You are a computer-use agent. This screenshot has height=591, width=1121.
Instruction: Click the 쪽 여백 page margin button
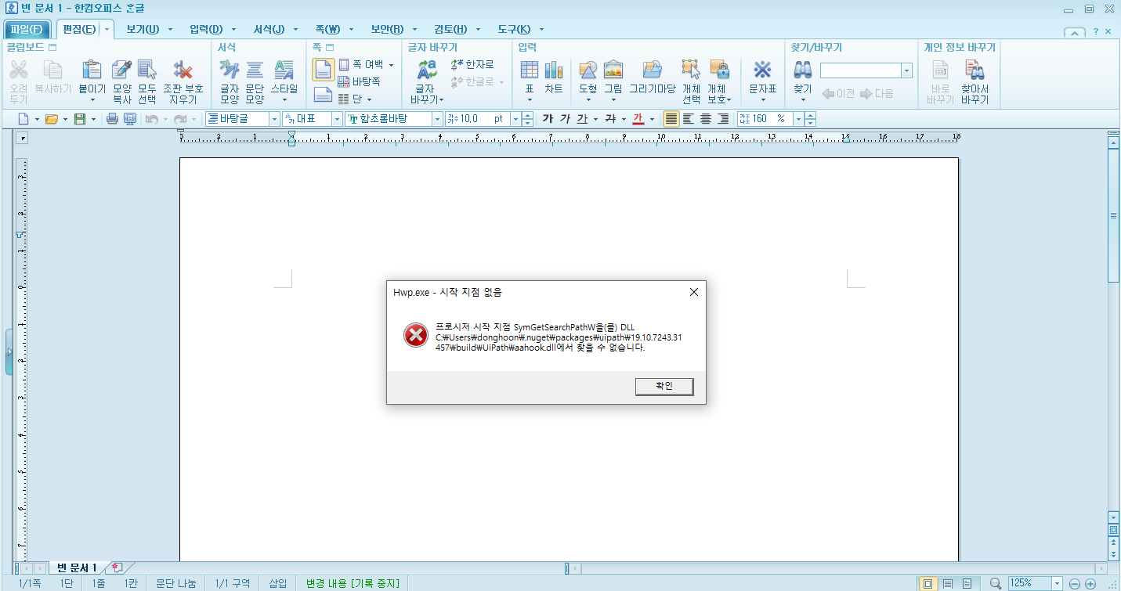[x=367, y=65]
